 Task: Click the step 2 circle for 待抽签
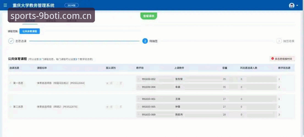click(x=145, y=41)
